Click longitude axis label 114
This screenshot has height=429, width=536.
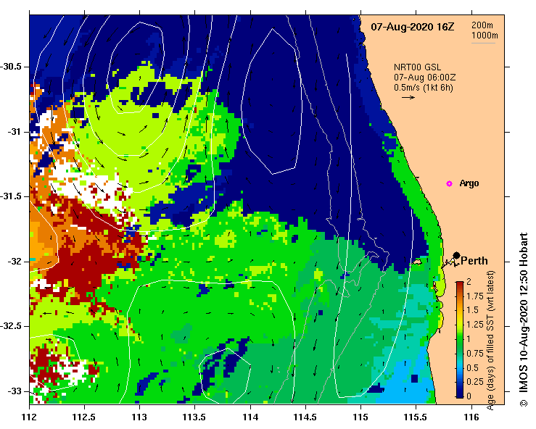tap(250, 417)
